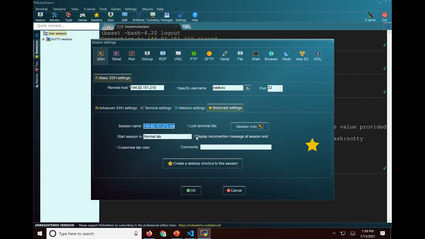
Task: Open Tunneling from toolbar
Action: pyautogui.click(x=153, y=17)
